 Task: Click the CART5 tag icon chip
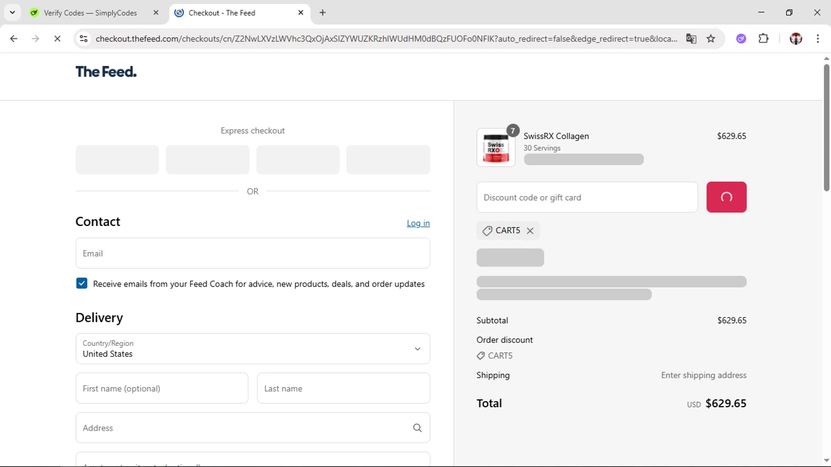coord(508,230)
